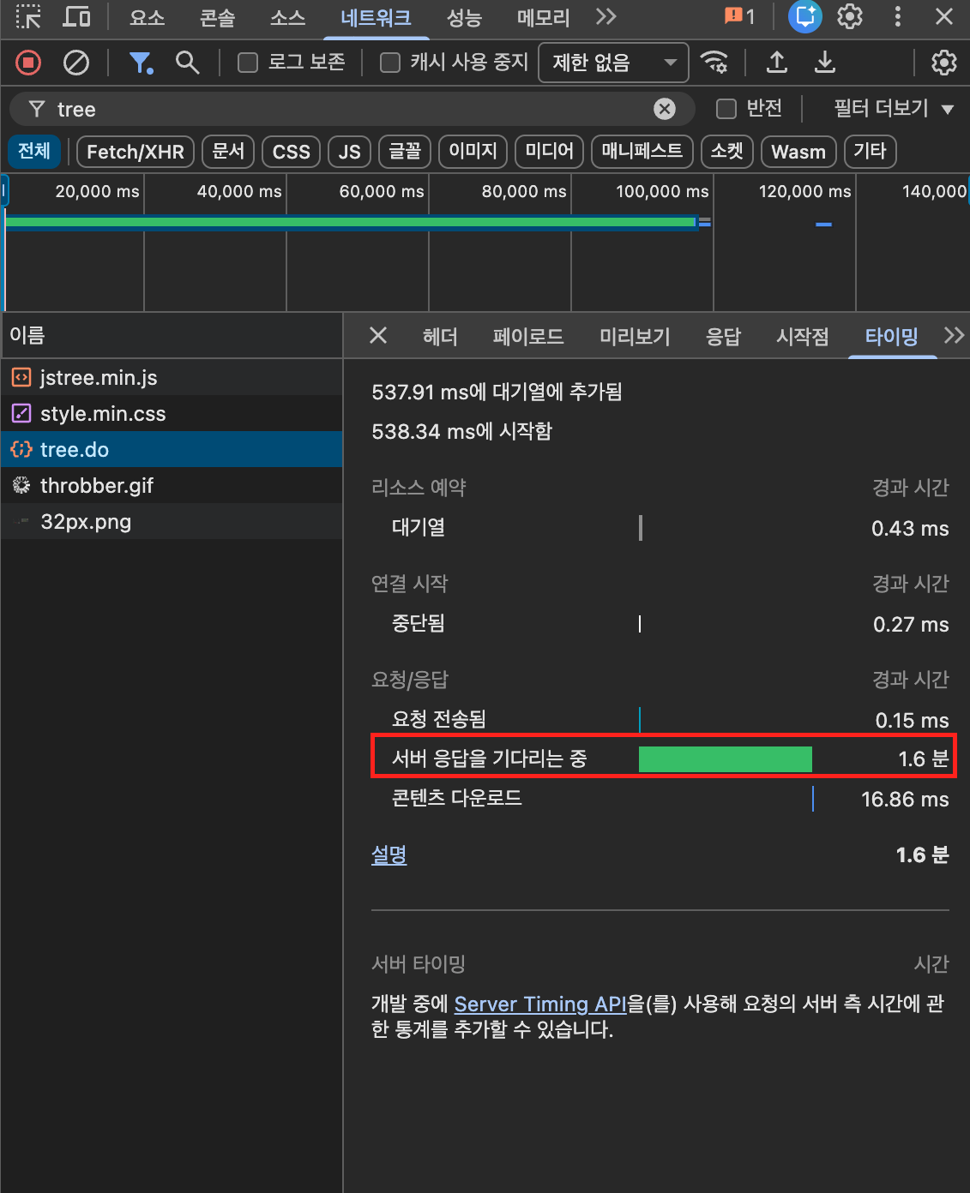Switch to the 성능 panel tab
The width and height of the screenshot is (970, 1193).
(464, 17)
